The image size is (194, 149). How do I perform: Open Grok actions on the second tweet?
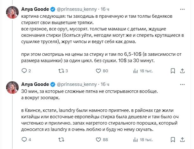pyautogui.click(x=173, y=84)
